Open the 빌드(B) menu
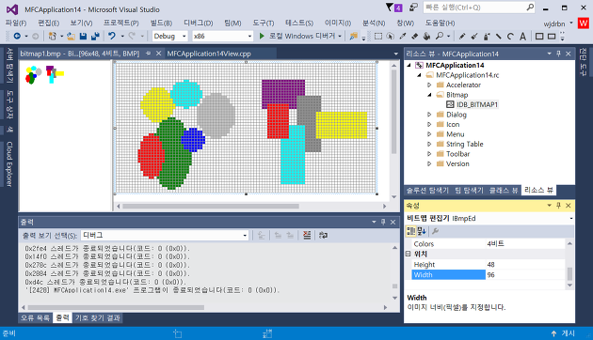Viewport: 593px width, 340px height. 161,23
